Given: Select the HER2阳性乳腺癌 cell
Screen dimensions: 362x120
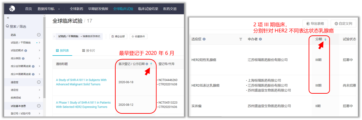Looking at the screenshot, I should [x=204, y=60].
